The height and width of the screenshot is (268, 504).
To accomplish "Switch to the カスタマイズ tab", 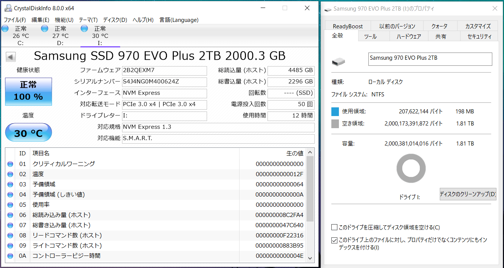I will point(478,26).
